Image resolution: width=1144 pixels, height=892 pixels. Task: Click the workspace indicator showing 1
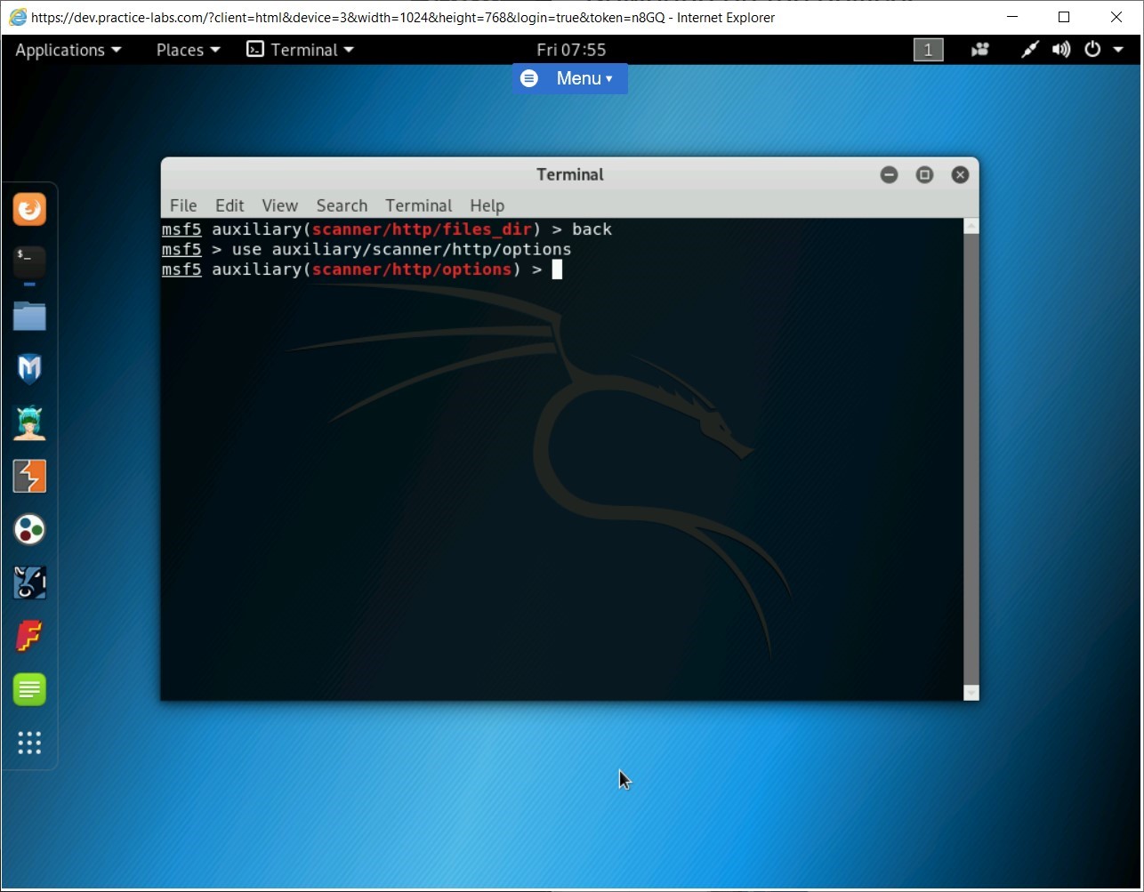[x=928, y=50]
